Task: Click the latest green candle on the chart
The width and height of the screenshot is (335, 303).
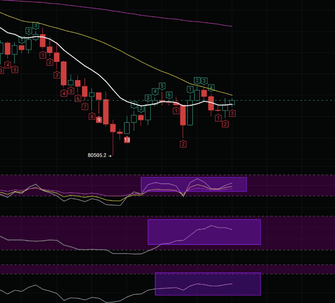Action: (x=232, y=102)
